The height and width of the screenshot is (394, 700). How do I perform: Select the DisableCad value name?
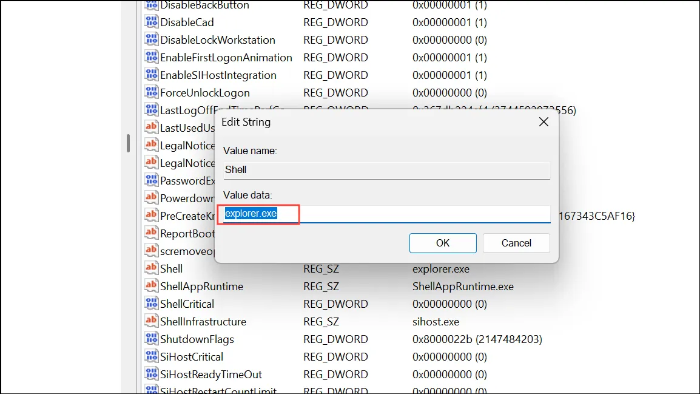pyautogui.click(x=187, y=22)
